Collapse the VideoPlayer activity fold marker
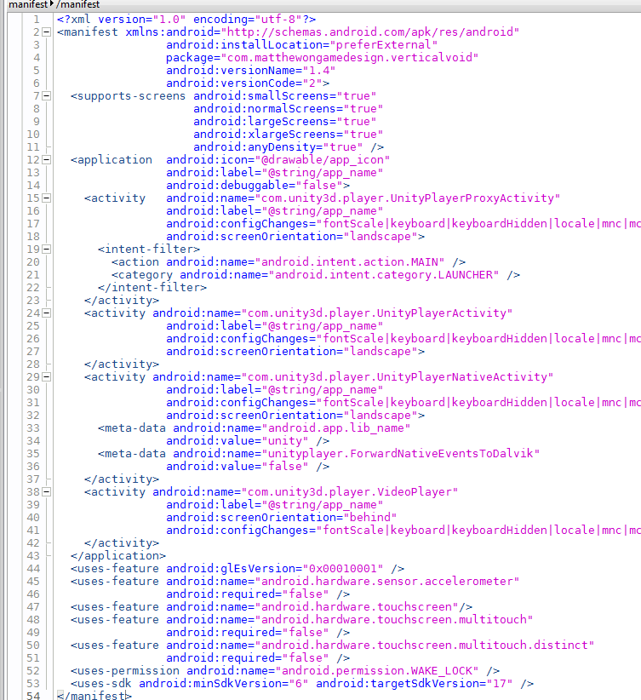The width and height of the screenshot is (641, 700). [47, 492]
